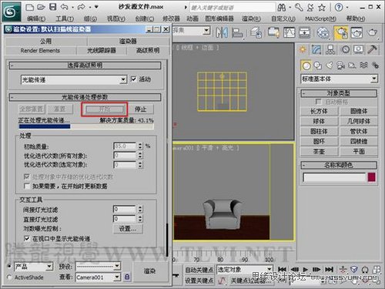Select the 产品 radio button
The width and height of the screenshot is (385, 289).
tap(9, 266)
